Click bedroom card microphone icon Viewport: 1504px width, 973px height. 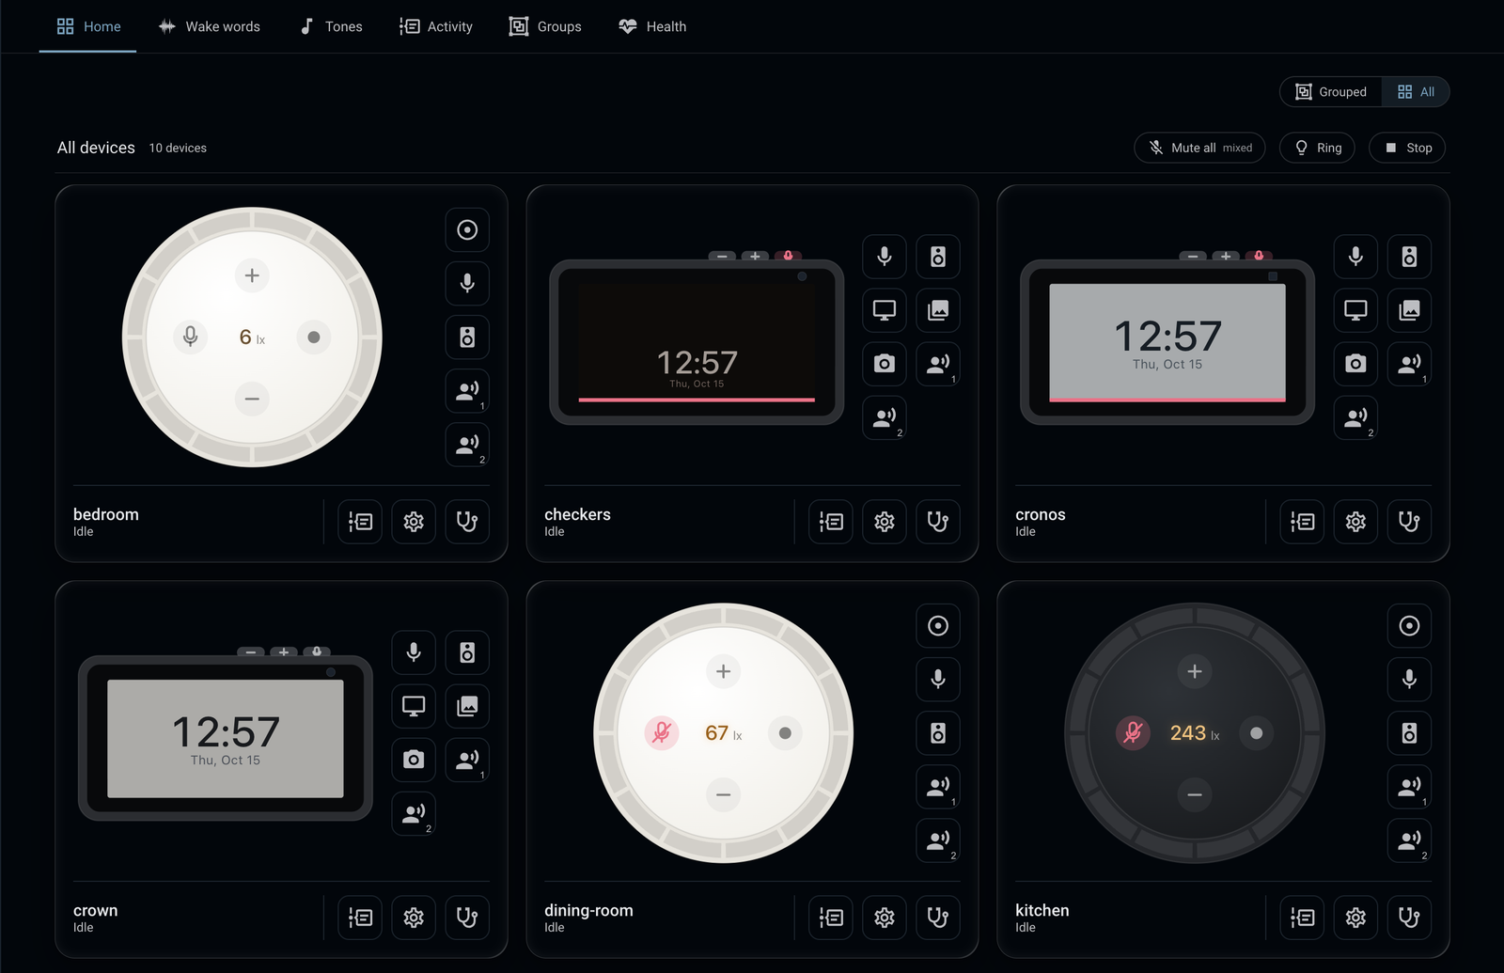tap(467, 283)
